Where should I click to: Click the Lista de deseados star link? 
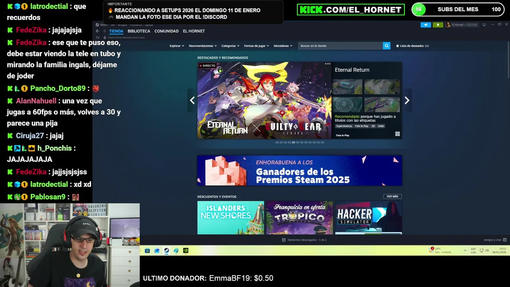click(x=412, y=46)
